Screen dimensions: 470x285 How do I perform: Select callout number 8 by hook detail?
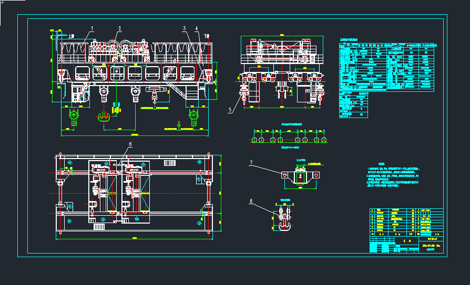pyautogui.click(x=251, y=200)
